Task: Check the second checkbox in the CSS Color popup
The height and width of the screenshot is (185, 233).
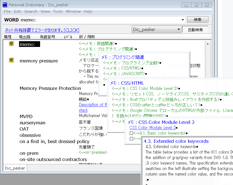Action: 131,139
